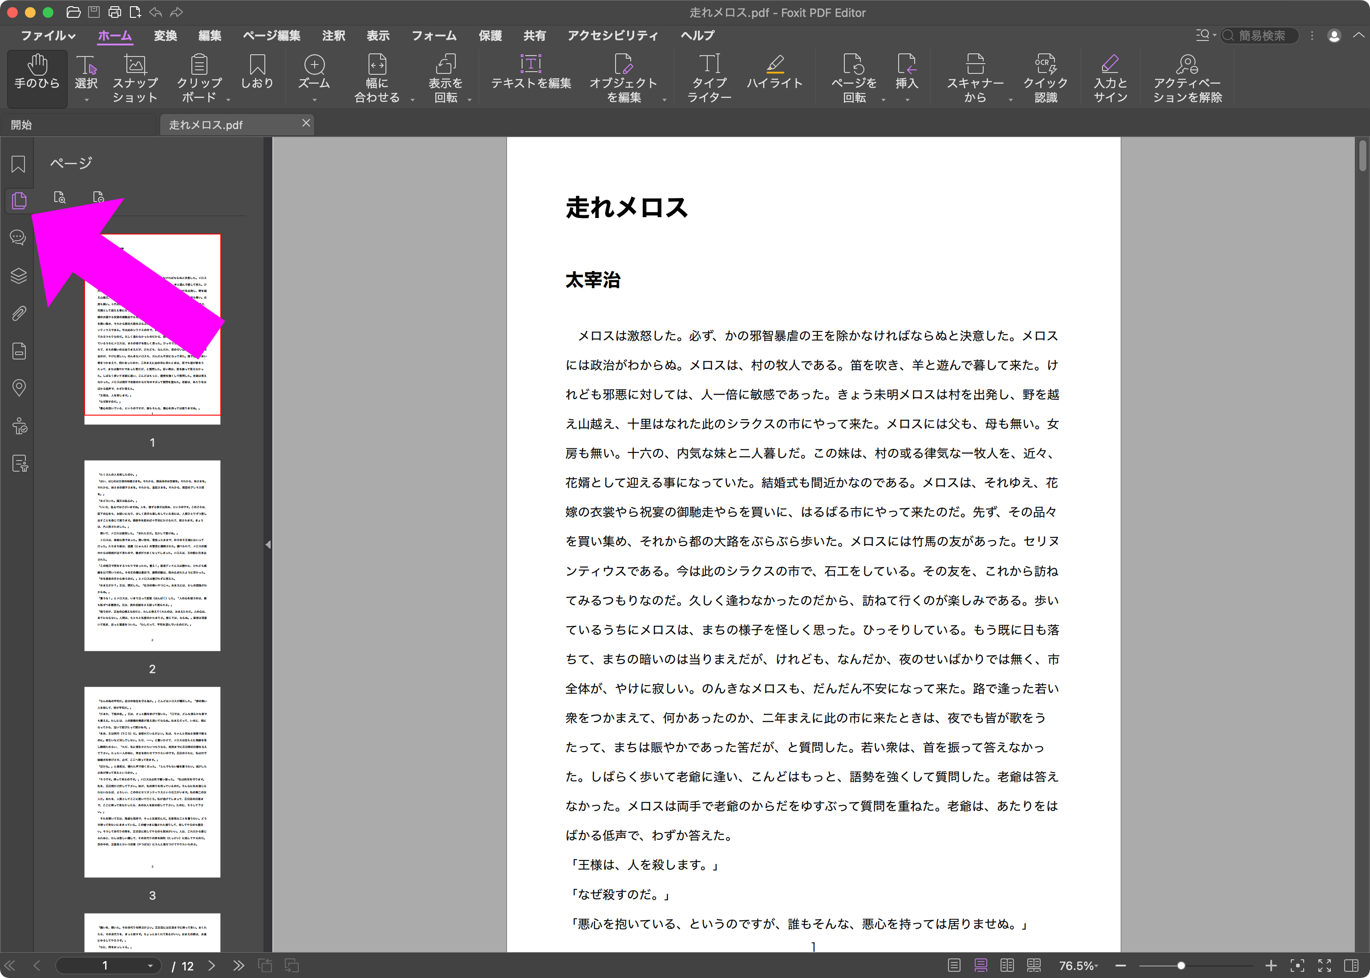Show the Layers panel in the sidebar
The image size is (1370, 978).
pos(19,275)
